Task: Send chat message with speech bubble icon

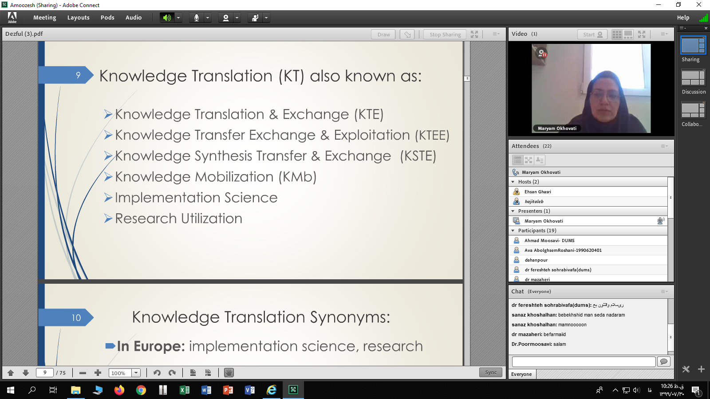Action: pyautogui.click(x=663, y=362)
